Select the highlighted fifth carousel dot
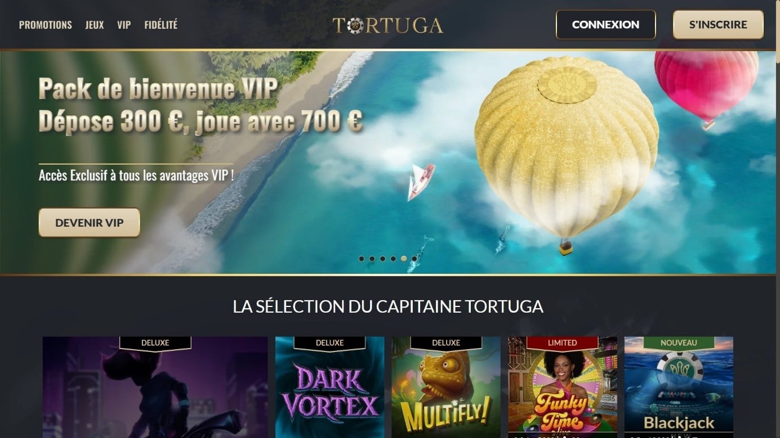This screenshot has height=438, width=780. click(x=404, y=259)
